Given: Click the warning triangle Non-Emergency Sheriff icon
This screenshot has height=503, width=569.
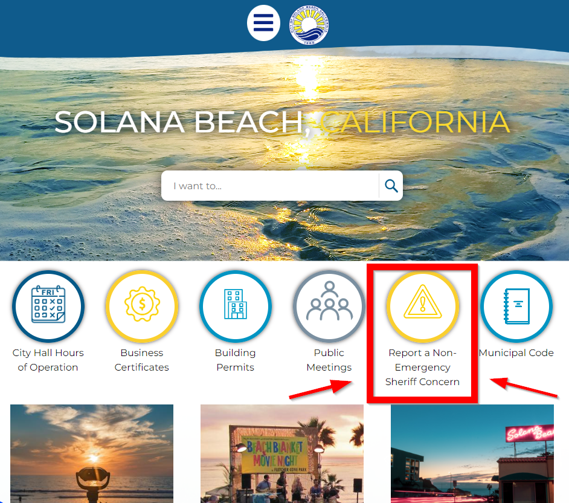Looking at the screenshot, I should coord(423,306).
